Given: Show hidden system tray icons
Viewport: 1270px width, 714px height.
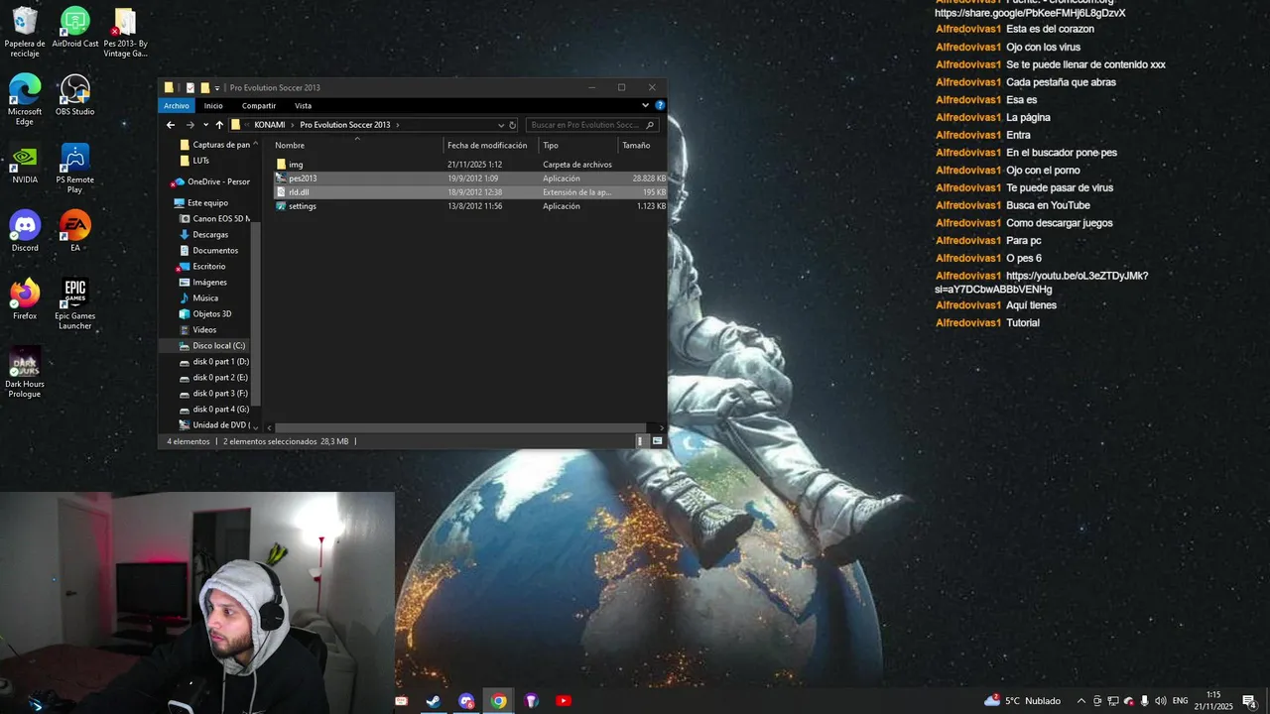Looking at the screenshot, I should 1081,701.
